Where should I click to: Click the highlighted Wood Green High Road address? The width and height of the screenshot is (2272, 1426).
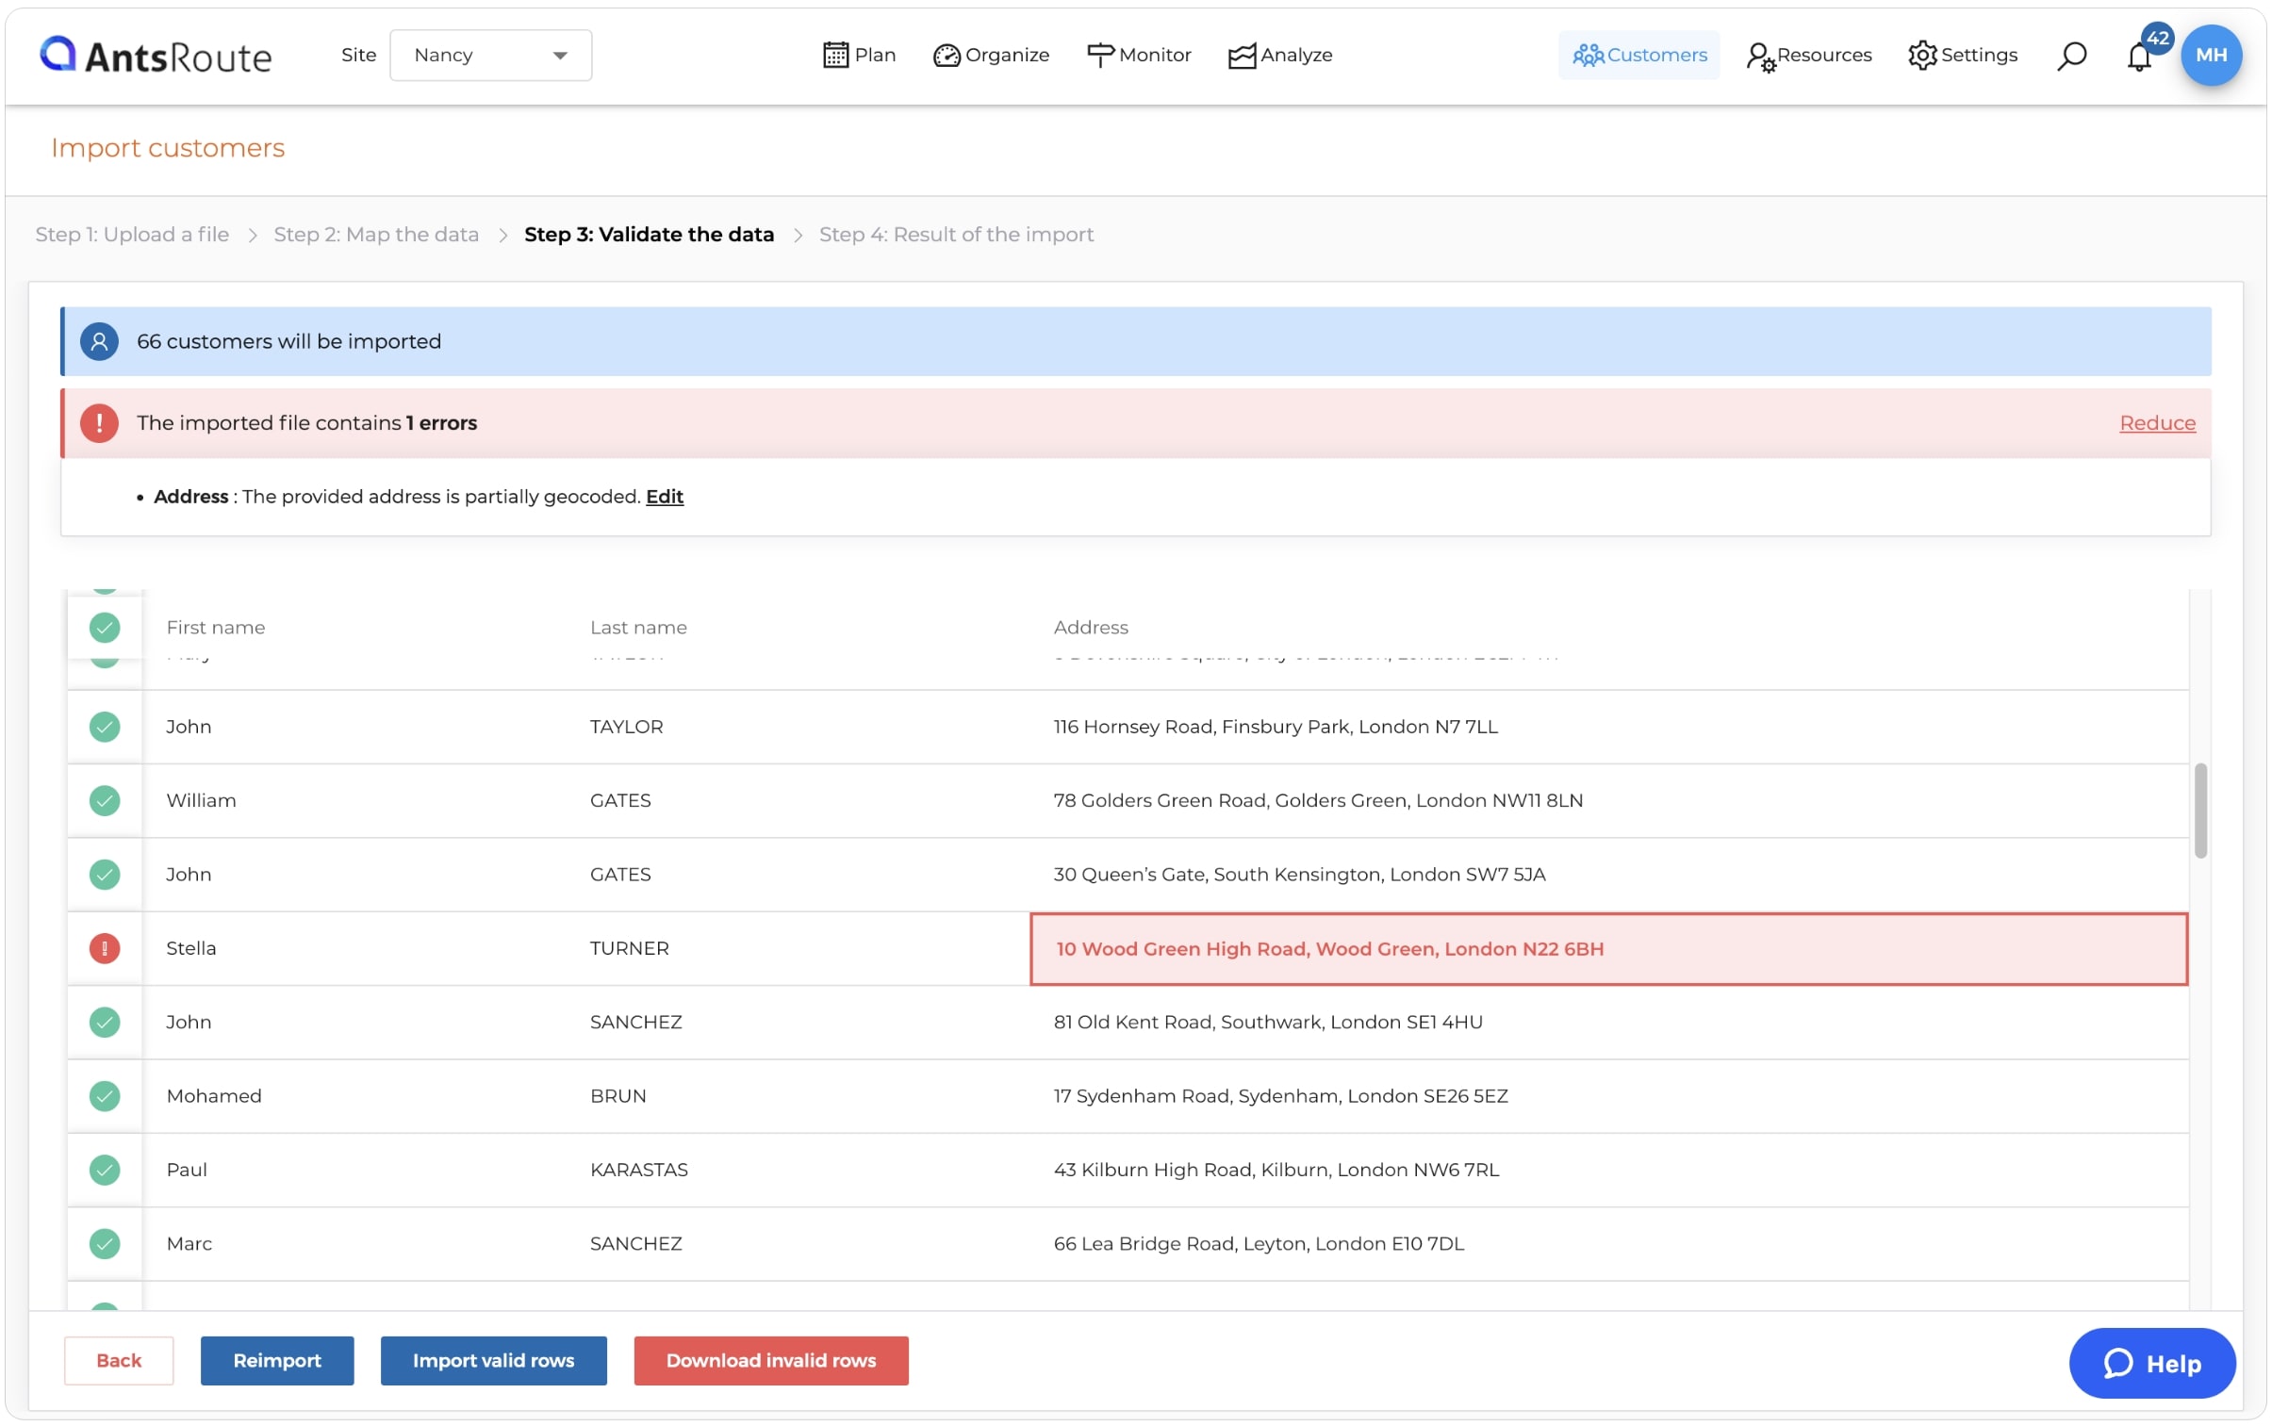coord(1608,949)
